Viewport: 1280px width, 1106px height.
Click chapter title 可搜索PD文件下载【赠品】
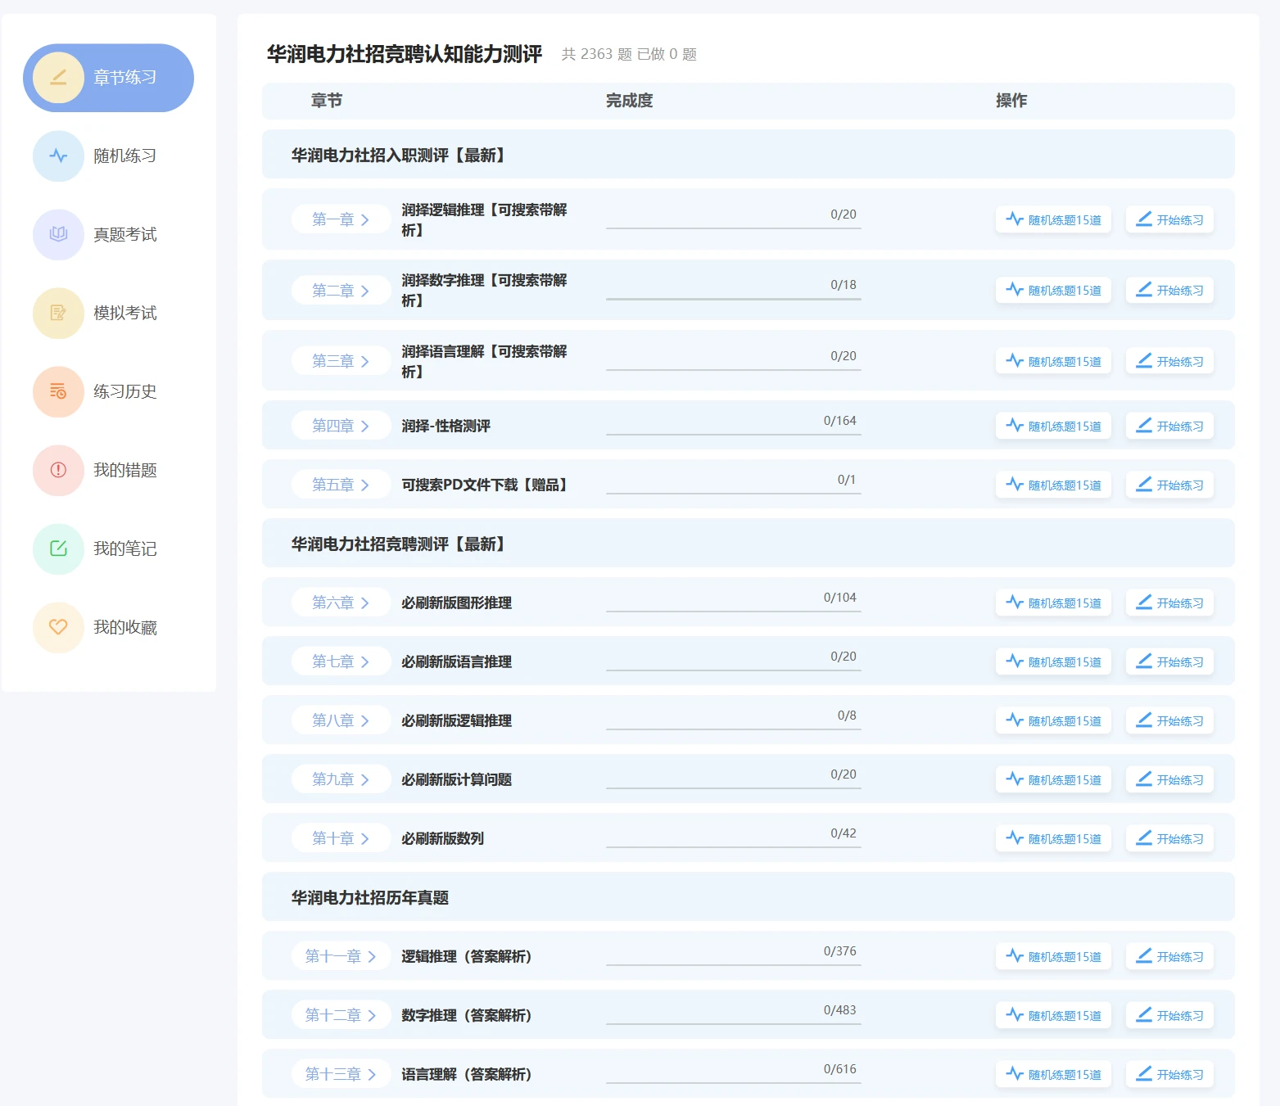(484, 485)
